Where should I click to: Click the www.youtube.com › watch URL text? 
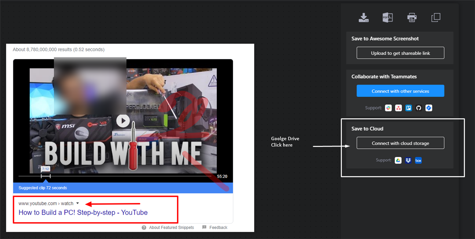(46, 203)
